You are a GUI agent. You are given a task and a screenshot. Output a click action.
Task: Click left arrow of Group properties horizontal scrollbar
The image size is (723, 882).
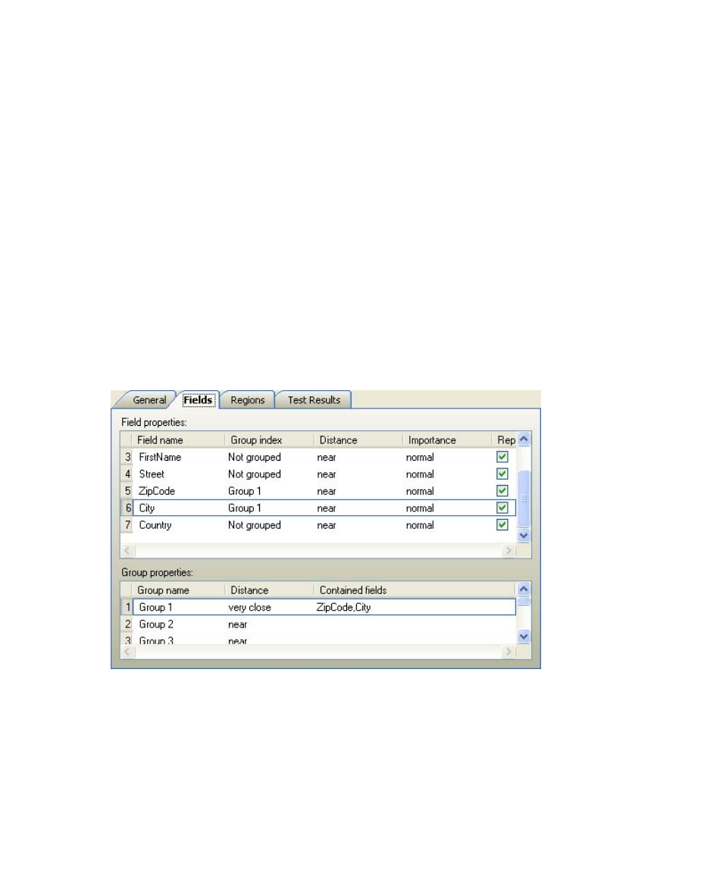pyautogui.click(x=128, y=652)
